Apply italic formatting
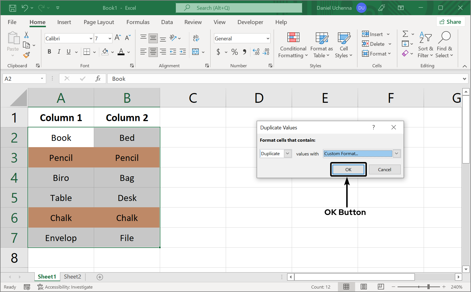The image size is (471, 292). (59, 52)
